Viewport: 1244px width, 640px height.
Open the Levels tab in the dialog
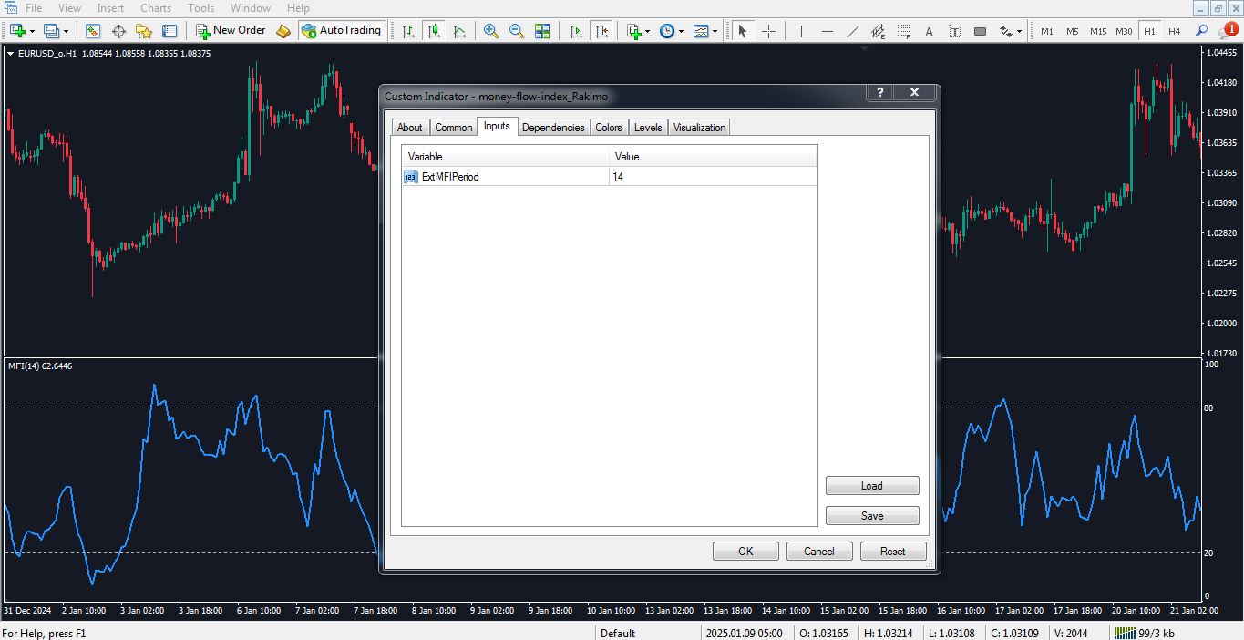(x=648, y=128)
